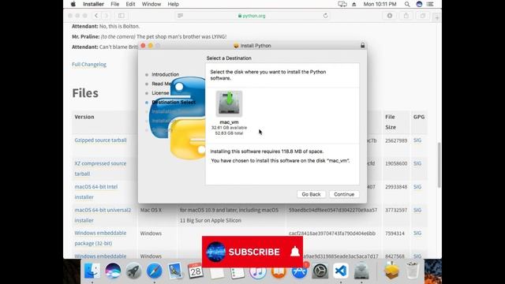
Task: Open the Gzipped source tarball link
Action: (100, 140)
